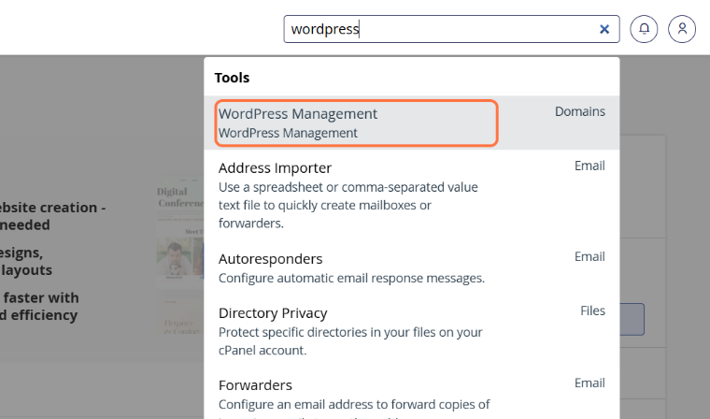The image size is (710, 419).
Task: Click the Domains label beside WordPress Management
Action: (579, 111)
